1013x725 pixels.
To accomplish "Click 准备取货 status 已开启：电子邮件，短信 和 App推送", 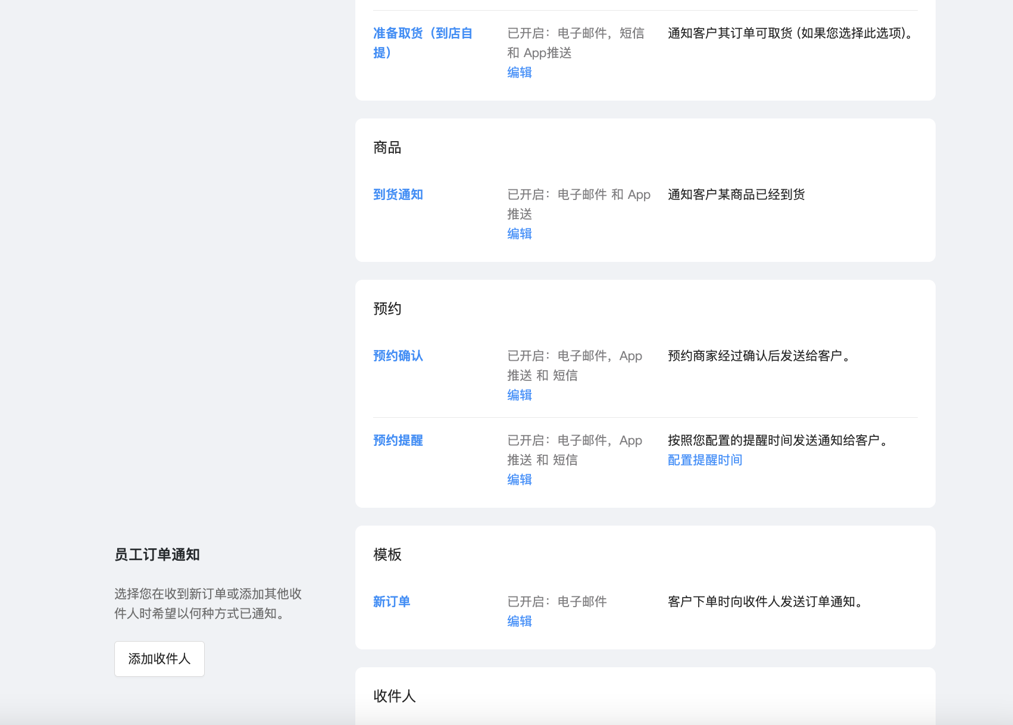I will tap(576, 43).
